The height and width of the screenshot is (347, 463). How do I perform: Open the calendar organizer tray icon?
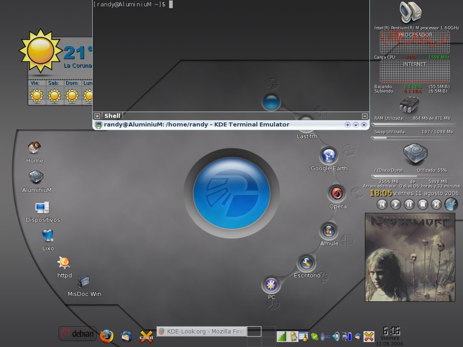click(303, 336)
